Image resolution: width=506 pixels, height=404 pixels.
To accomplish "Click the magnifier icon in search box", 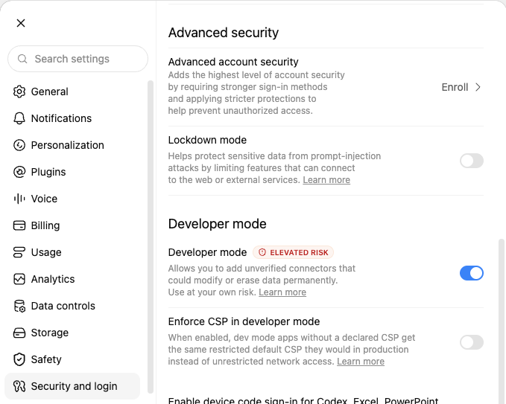I will 22,59.
